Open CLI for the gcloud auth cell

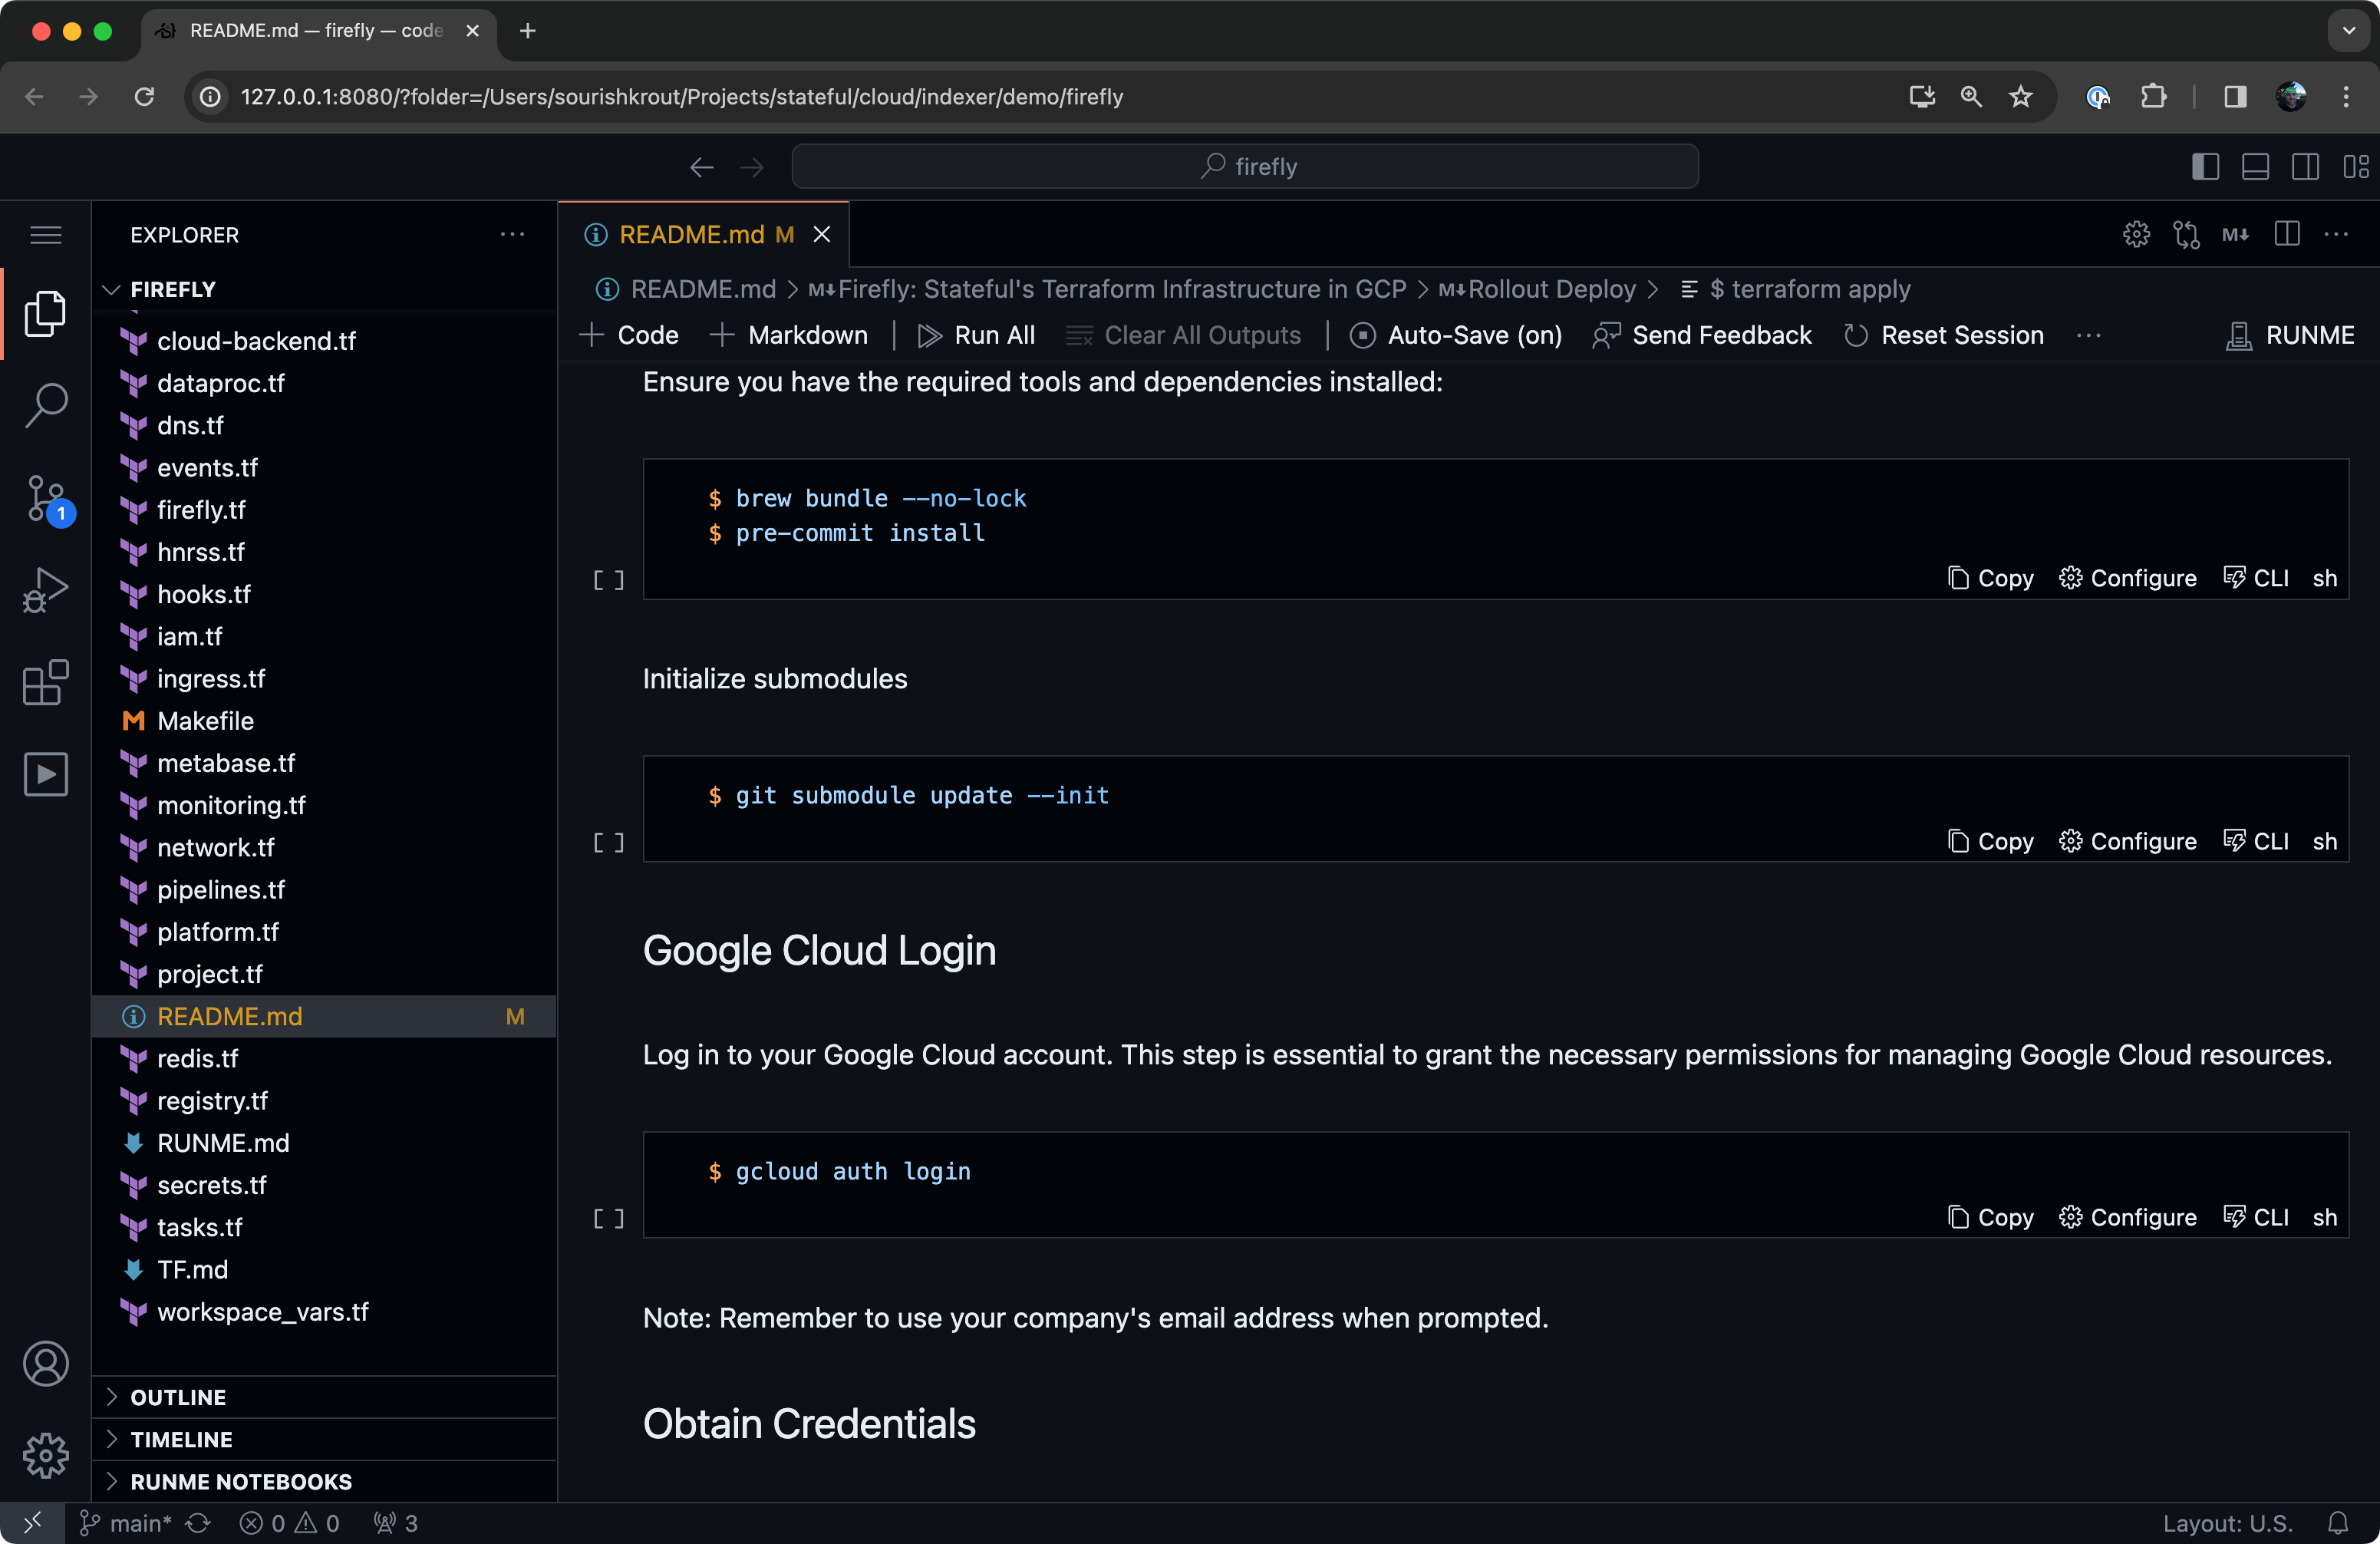pos(2256,1217)
